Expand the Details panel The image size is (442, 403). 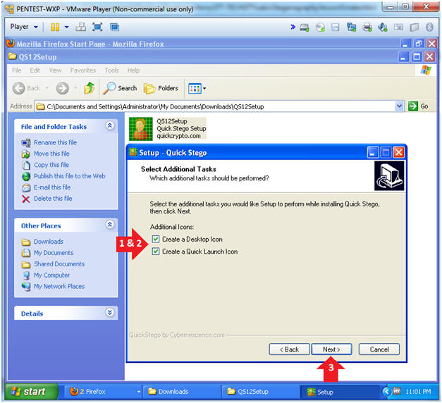tap(110, 312)
